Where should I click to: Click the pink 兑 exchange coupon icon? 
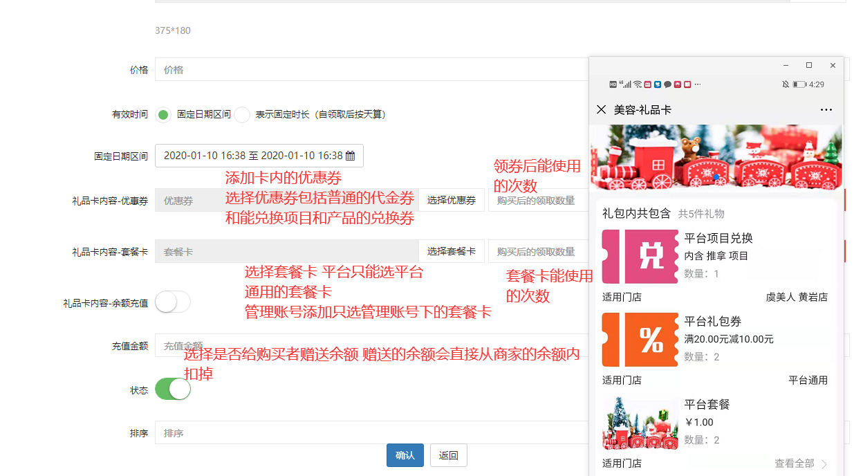tap(640, 257)
